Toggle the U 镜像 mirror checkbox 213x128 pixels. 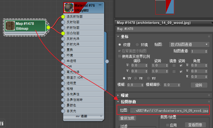(174, 65)
